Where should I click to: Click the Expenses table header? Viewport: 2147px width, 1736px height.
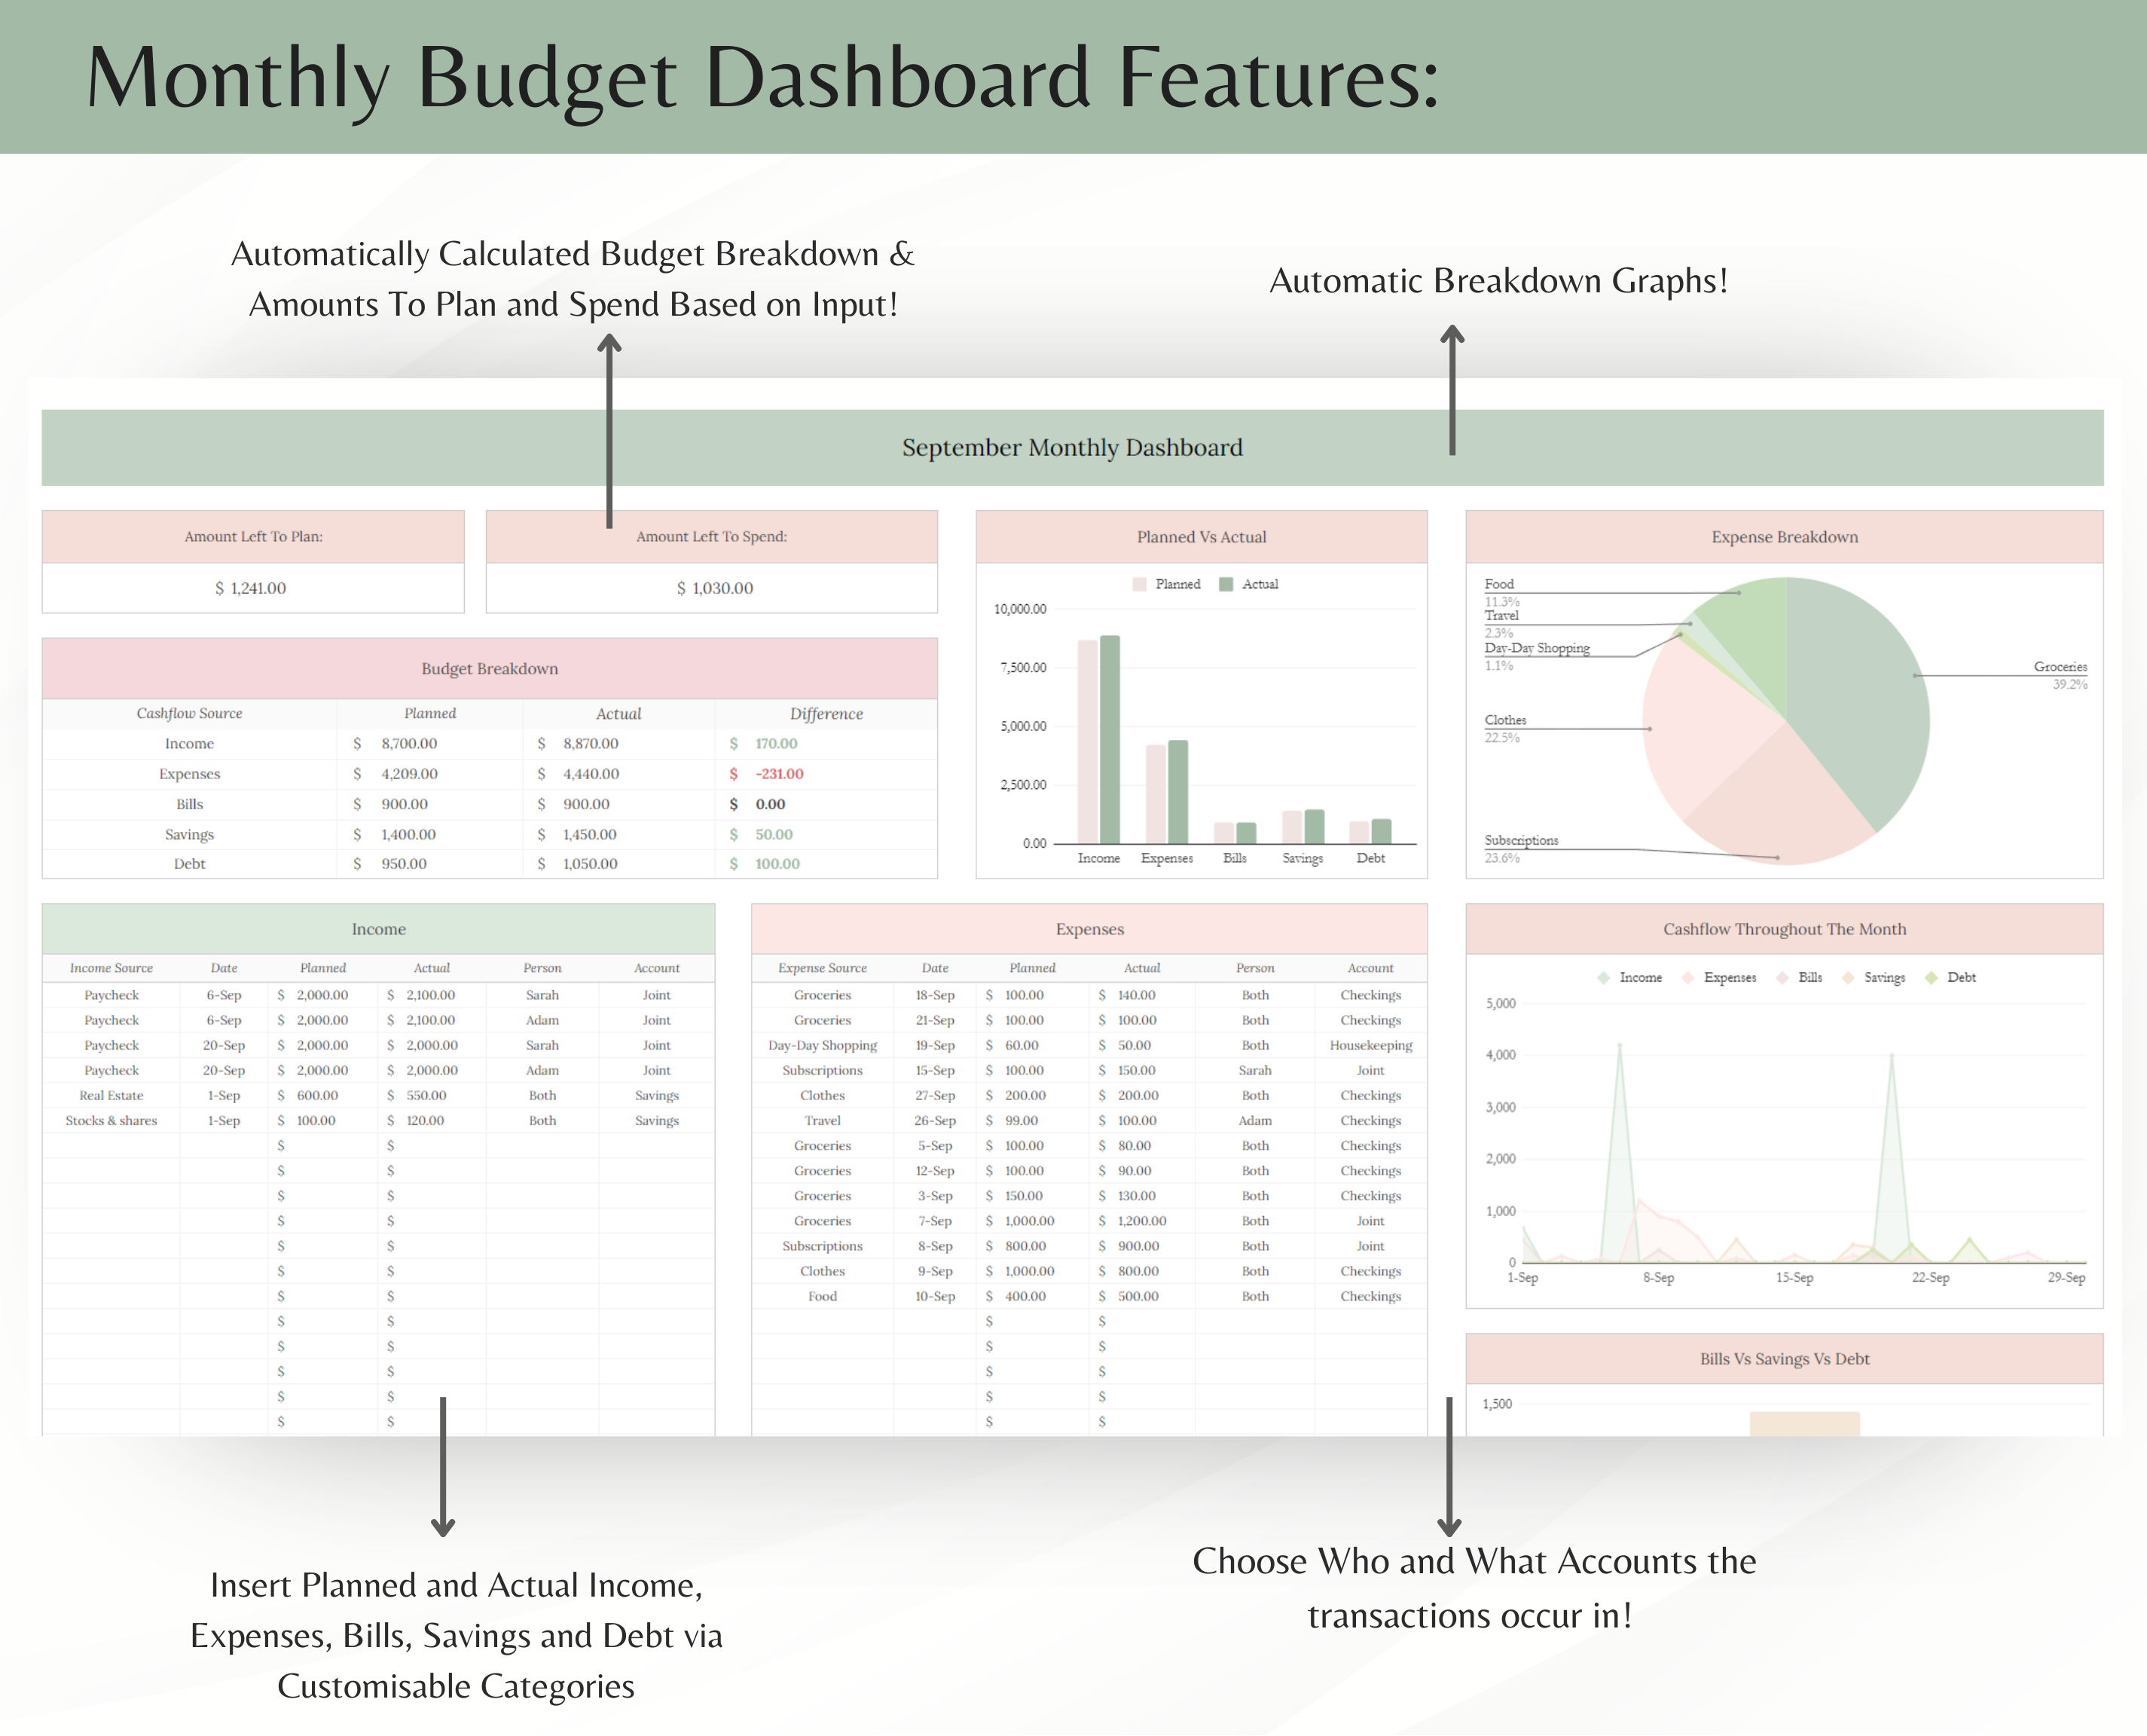1089,929
